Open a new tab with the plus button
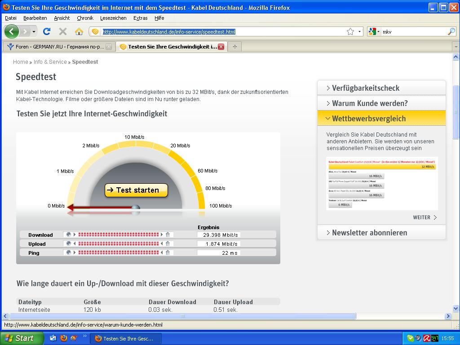Viewport: 460px width, 345px height. pos(234,47)
